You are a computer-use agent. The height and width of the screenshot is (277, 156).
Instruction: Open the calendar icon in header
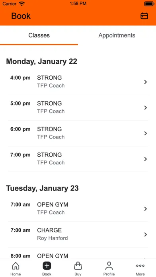click(x=144, y=16)
